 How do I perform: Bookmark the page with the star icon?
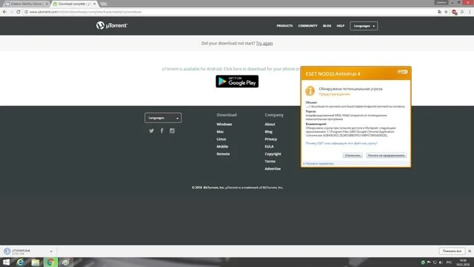tap(446, 12)
